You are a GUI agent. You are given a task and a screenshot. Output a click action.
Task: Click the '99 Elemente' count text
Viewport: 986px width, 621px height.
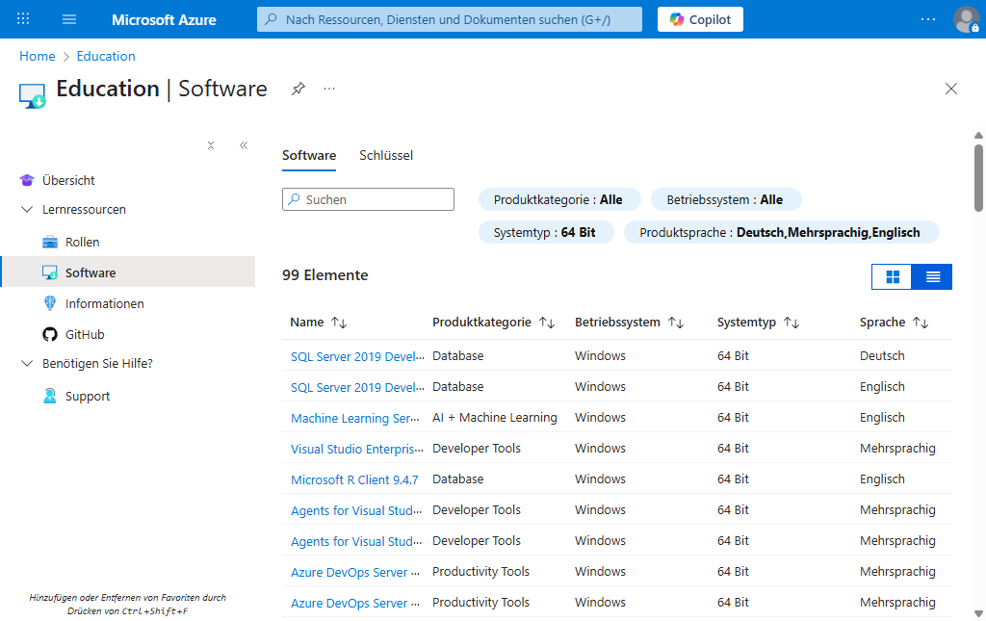325,275
